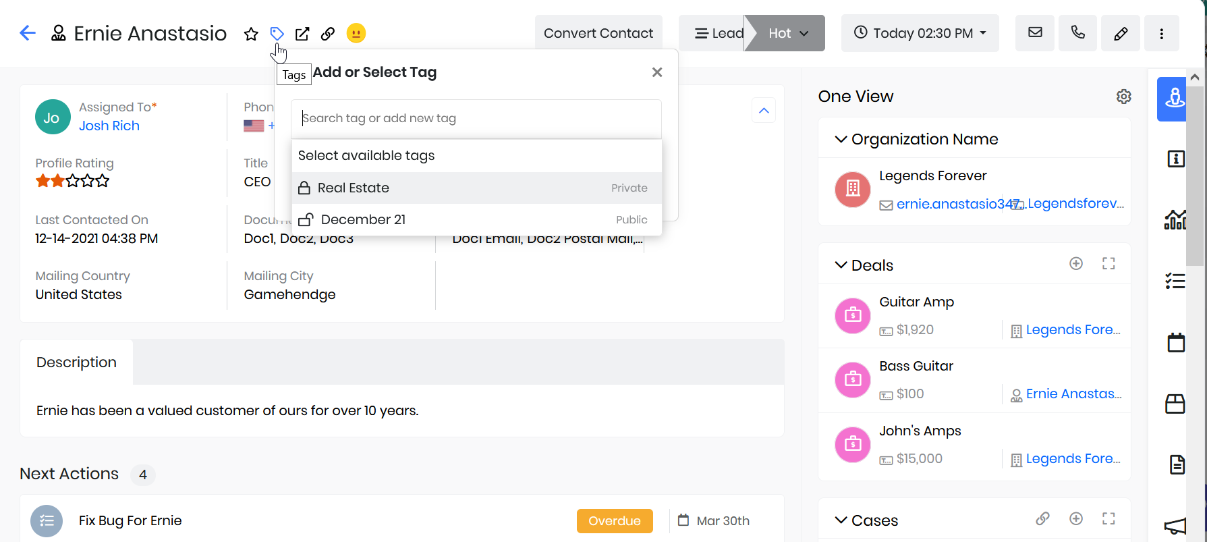The height and width of the screenshot is (542, 1207).
Task: Collapse the Deals section
Action: point(841,265)
